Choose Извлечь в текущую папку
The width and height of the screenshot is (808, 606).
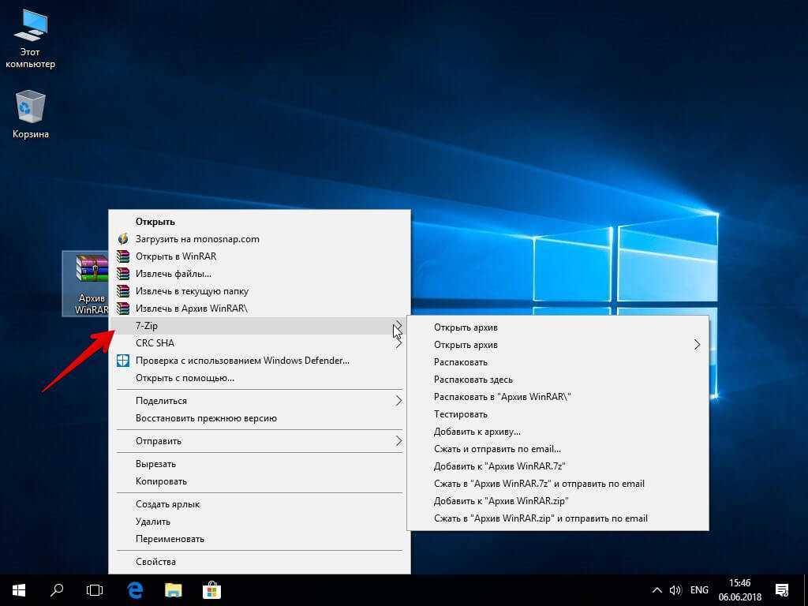coord(259,291)
